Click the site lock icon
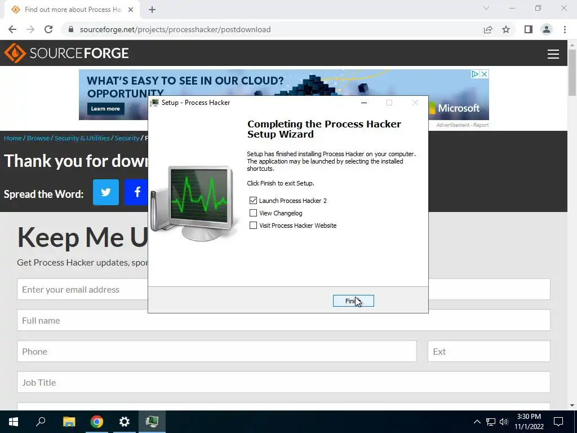Screen dimensions: 577x433 pos(71,29)
